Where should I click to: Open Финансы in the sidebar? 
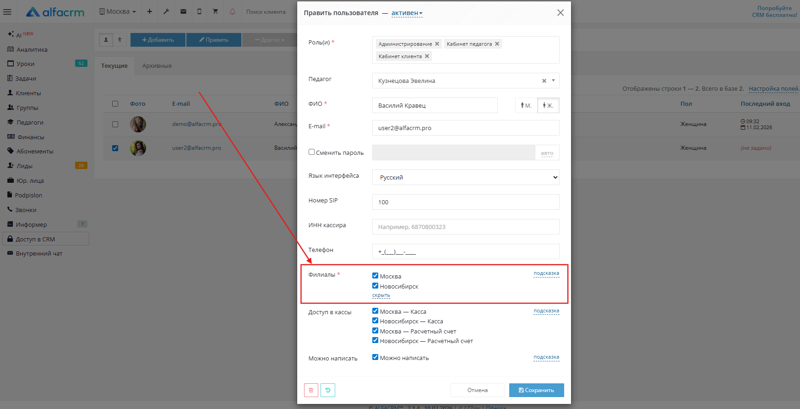pyautogui.click(x=31, y=137)
